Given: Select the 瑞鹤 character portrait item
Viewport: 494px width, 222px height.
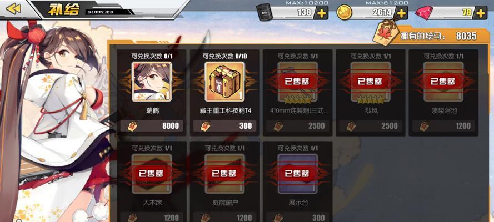Looking at the screenshot, I should tap(152, 82).
